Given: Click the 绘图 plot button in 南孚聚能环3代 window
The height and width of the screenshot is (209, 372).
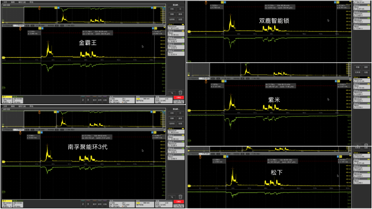Looking at the screenshot, I should click(x=180, y=123).
